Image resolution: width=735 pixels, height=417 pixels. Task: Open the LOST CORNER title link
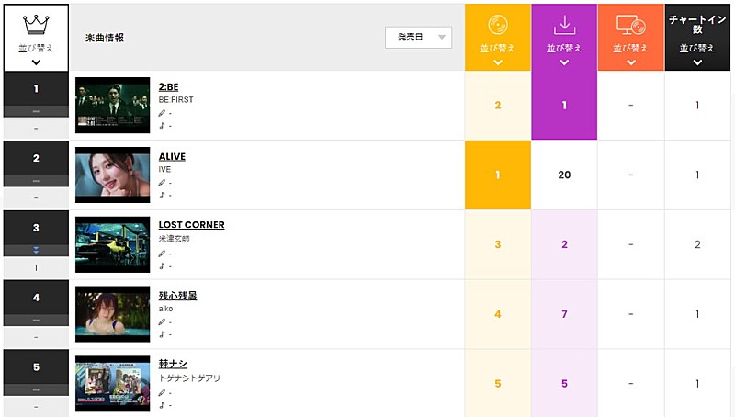tap(191, 225)
